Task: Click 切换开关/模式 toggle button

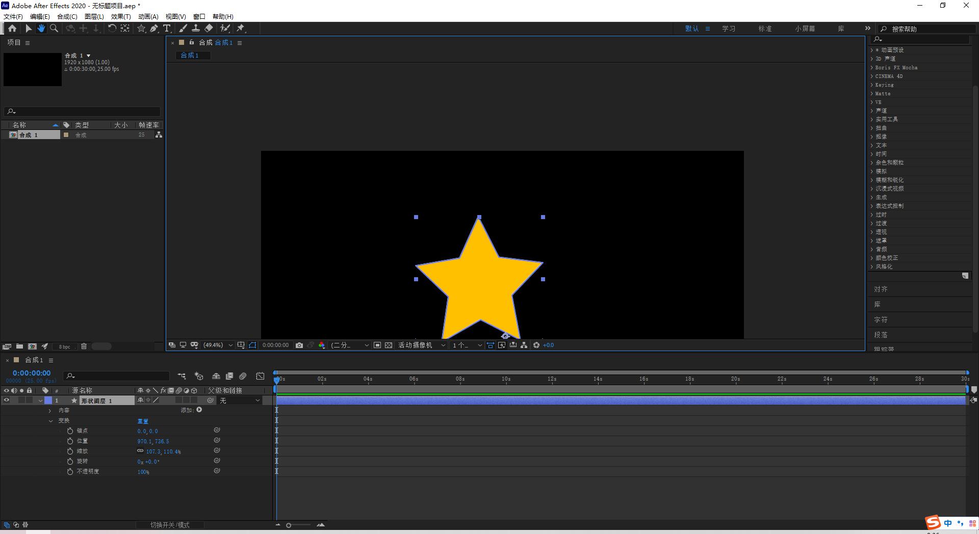Action: click(x=170, y=525)
